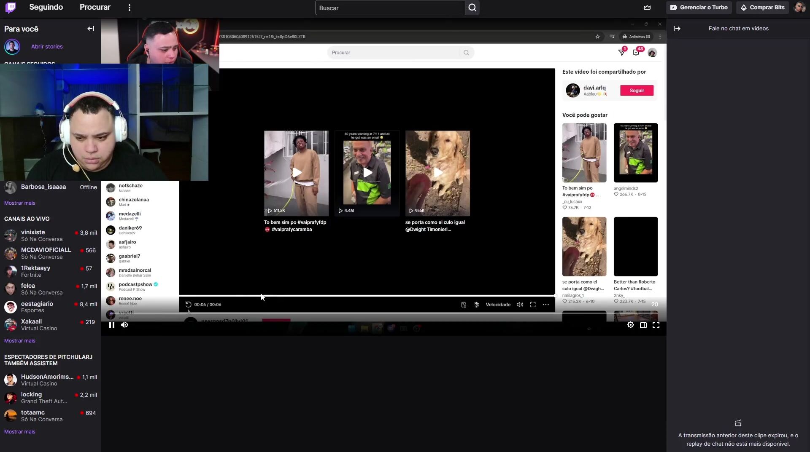
Task: Bookmark page with star icon
Action: point(597,37)
